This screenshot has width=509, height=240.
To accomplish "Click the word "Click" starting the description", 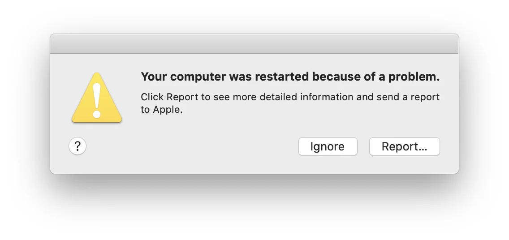I will point(152,97).
